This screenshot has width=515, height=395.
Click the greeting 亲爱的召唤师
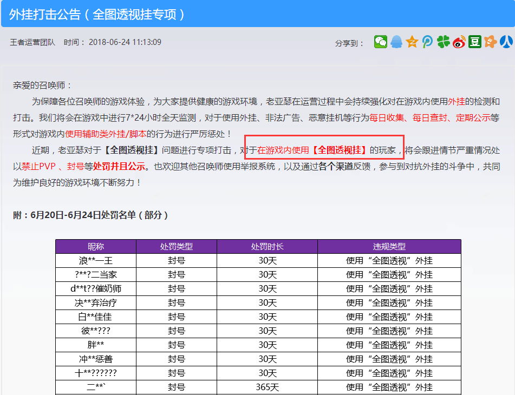pyautogui.click(x=39, y=85)
